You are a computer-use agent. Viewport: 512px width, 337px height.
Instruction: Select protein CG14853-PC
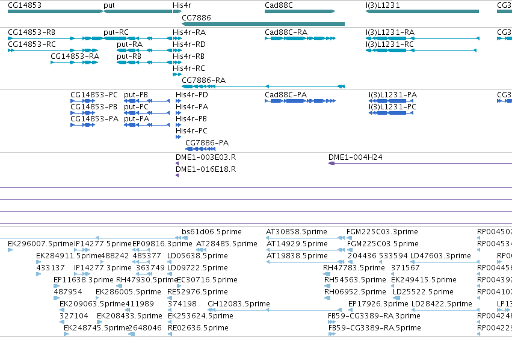coord(94,95)
